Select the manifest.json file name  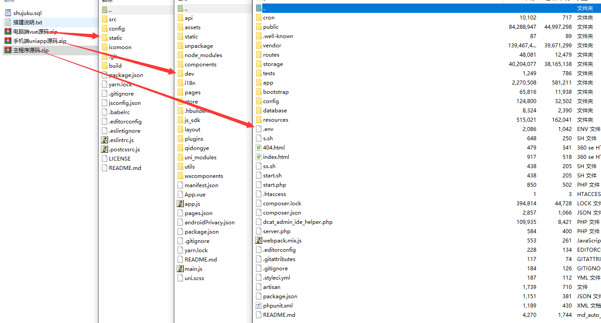pyautogui.click(x=202, y=185)
